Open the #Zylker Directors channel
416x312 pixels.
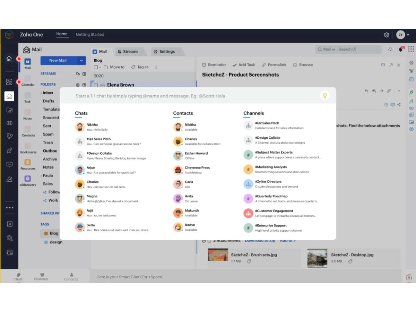click(283, 184)
